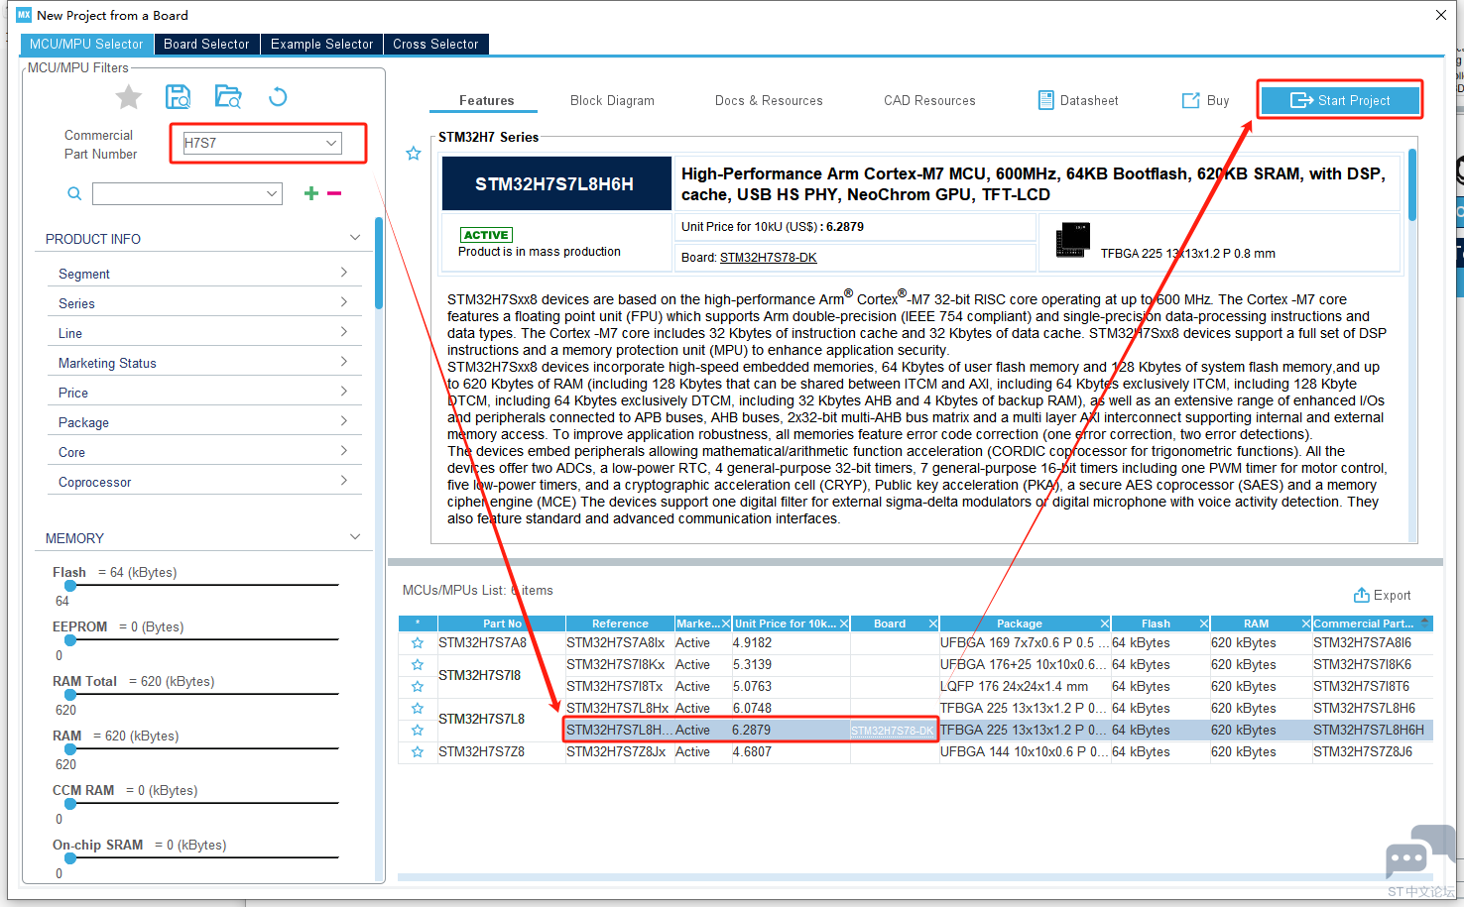This screenshot has height=907, width=1464.
Task: Reset filters with the refresh icon
Action: tap(278, 96)
